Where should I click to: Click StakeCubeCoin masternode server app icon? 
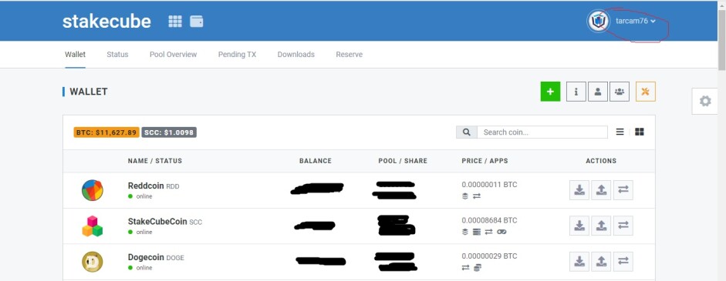point(477,232)
